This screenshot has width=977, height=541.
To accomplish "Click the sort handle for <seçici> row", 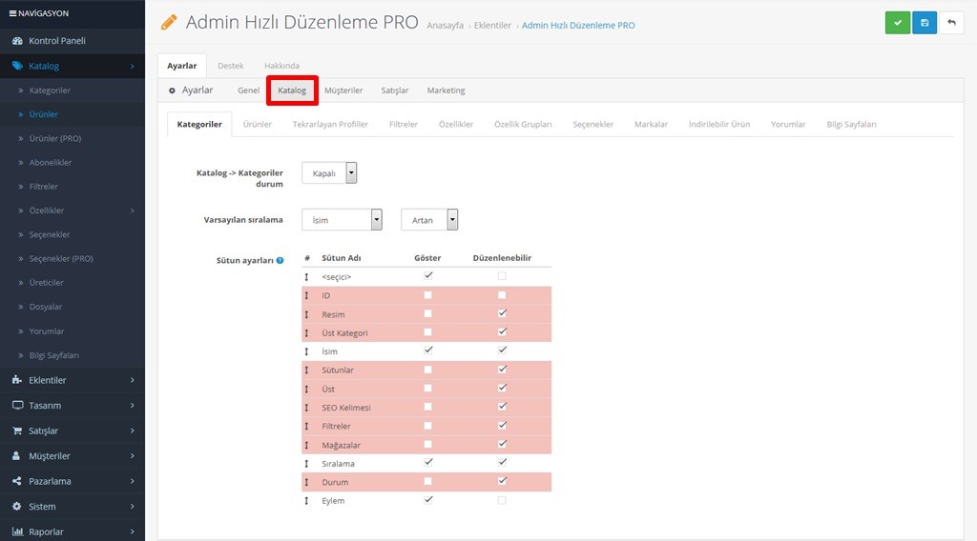I will click(x=306, y=277).
